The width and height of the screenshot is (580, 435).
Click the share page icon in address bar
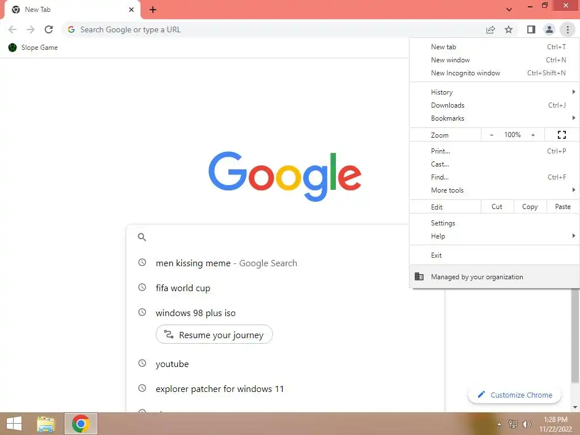click(491, 29)
